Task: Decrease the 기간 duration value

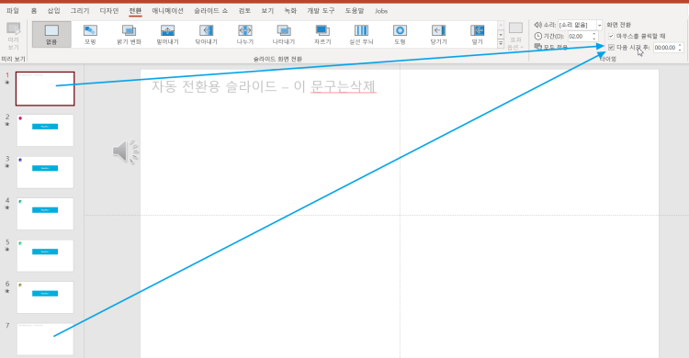Action: click(594, 39)
